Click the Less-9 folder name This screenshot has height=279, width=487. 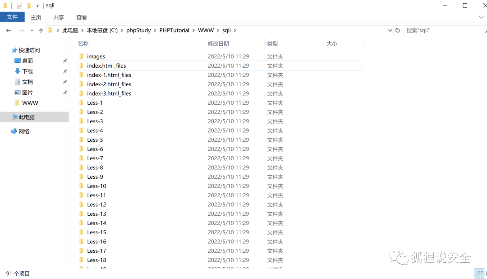pyautogui.click(x=95, y=177)
